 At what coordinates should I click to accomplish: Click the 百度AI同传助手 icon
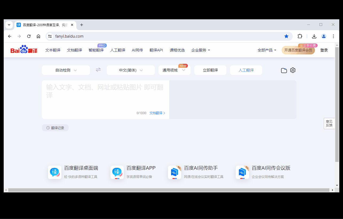175,172
